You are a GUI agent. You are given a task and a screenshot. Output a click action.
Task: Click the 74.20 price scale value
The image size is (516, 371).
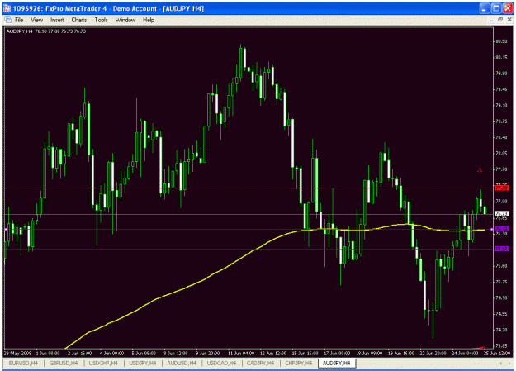click(x=501, y=330)
